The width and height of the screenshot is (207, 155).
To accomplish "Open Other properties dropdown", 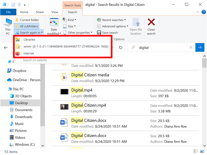I will tap(78, 33).
